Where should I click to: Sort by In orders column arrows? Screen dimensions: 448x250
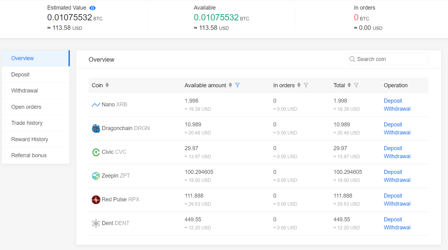(x=299, y=85)
